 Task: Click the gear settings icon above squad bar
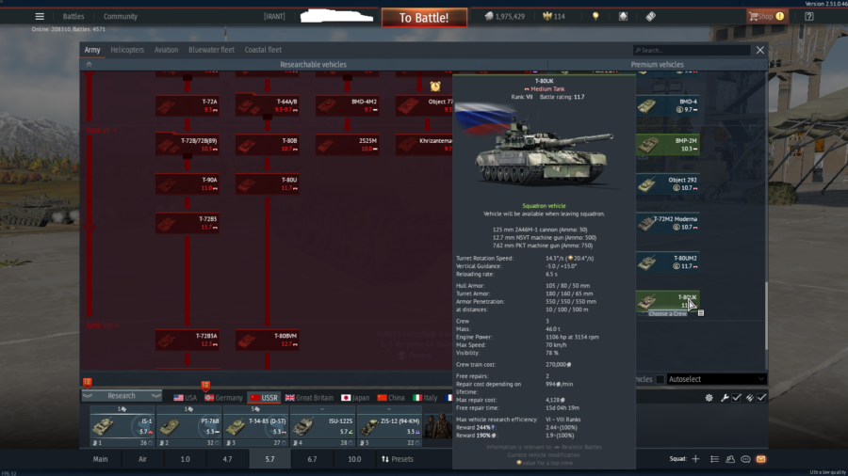709,398
